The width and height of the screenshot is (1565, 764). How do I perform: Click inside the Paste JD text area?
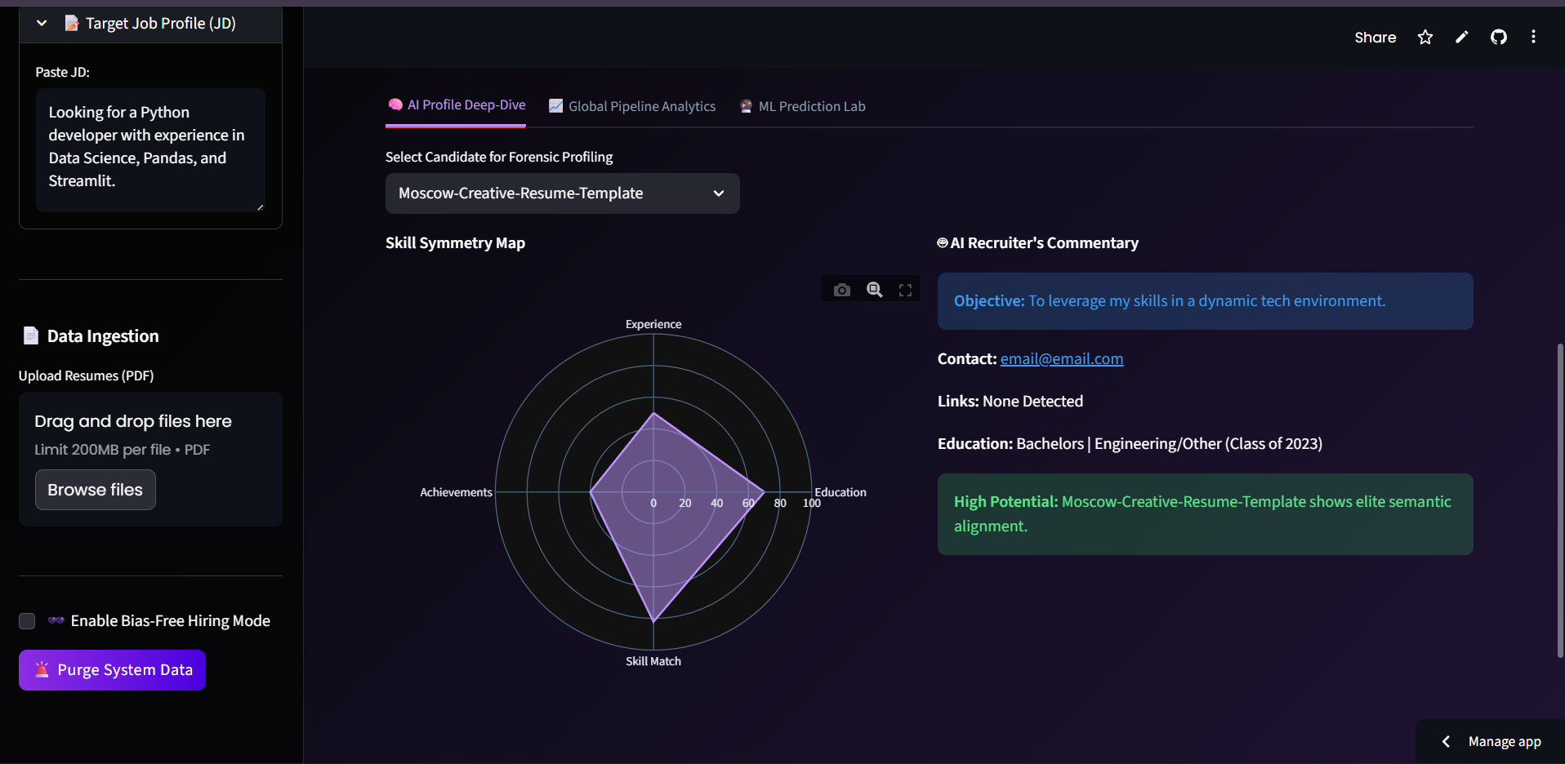pos(149,150)
